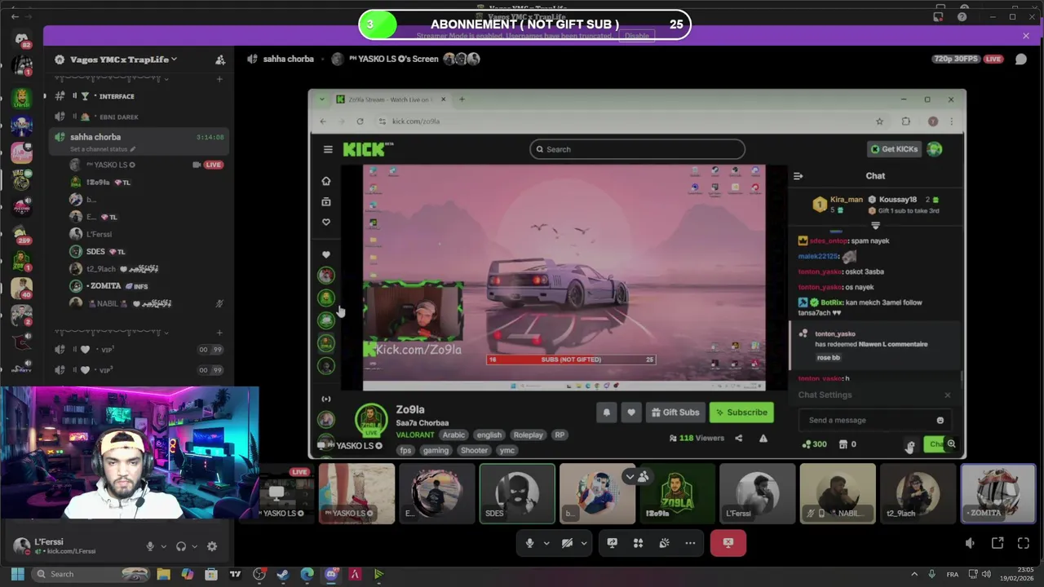Toggle user microphone in bottom-left user panel
Viewport: 1044px width, 587px height.
[150, 546]
